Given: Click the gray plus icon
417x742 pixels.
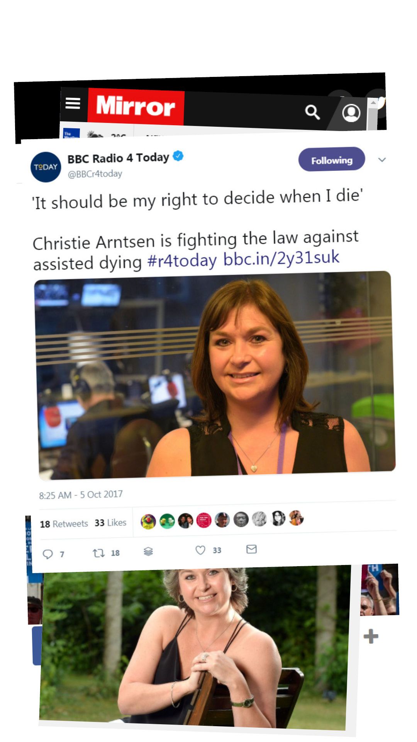Looking at the screenshot, I should [x=371, y=636].
